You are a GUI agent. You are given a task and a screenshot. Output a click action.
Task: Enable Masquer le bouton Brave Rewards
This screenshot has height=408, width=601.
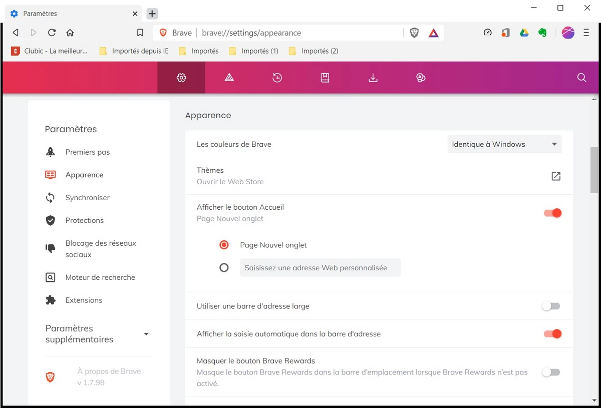pyautogui.click(x=551, y=372)
